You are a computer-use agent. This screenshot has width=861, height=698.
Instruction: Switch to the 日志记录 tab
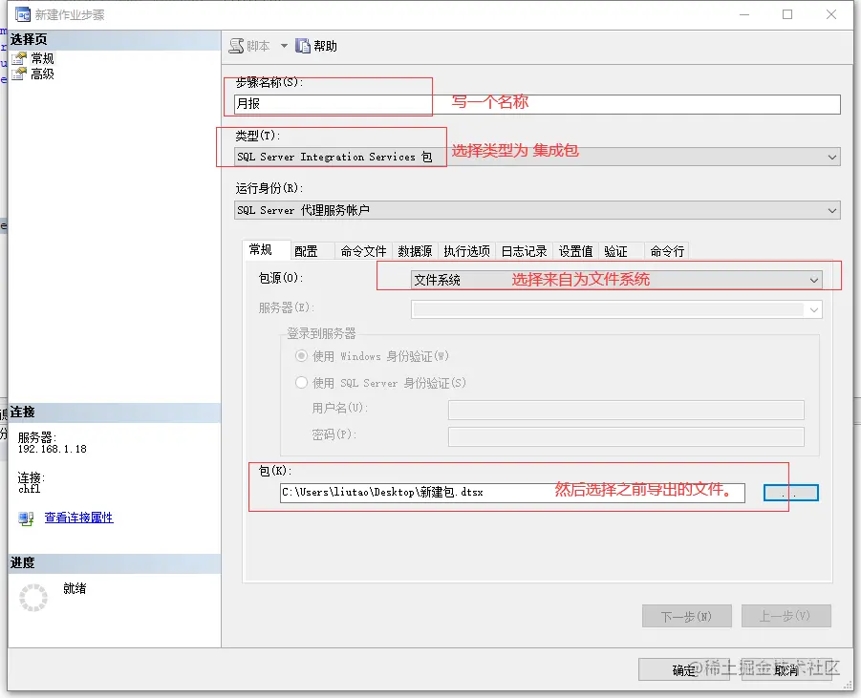point(525,251)
